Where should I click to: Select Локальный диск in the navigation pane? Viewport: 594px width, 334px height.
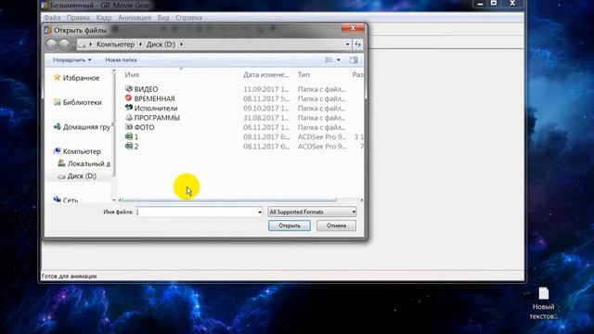tap(89, 163)
